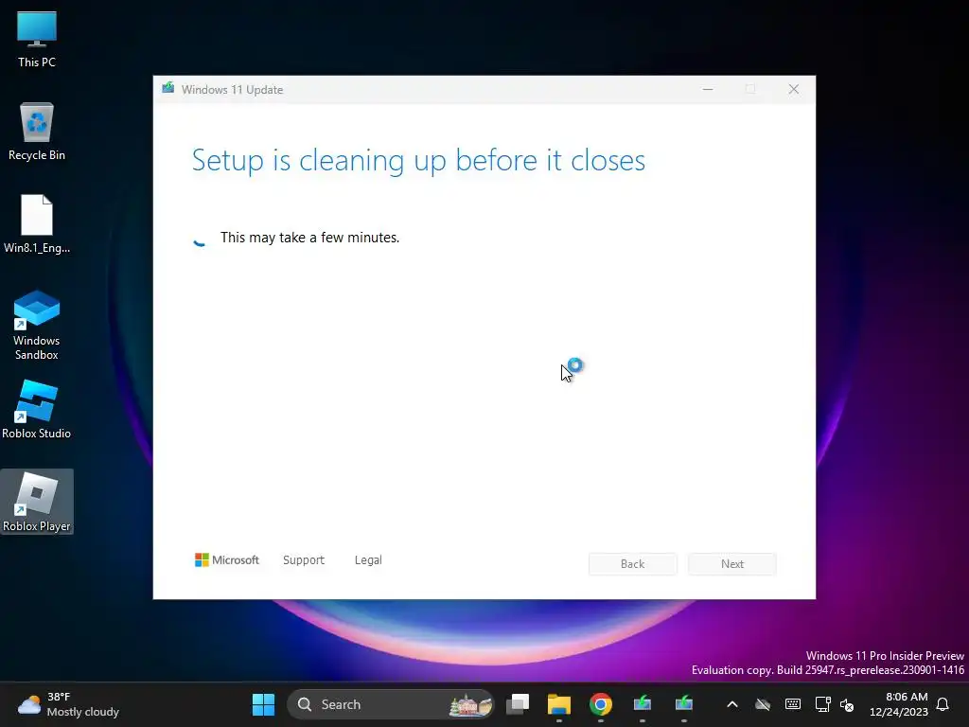This screenshot has width=969, height=727.
Task: Click the taskbar Search box
Action: 391,704
